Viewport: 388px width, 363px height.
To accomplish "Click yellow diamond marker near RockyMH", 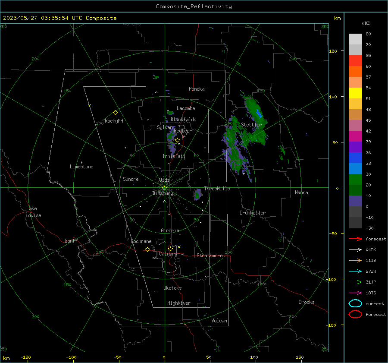I will pos(115,113).
